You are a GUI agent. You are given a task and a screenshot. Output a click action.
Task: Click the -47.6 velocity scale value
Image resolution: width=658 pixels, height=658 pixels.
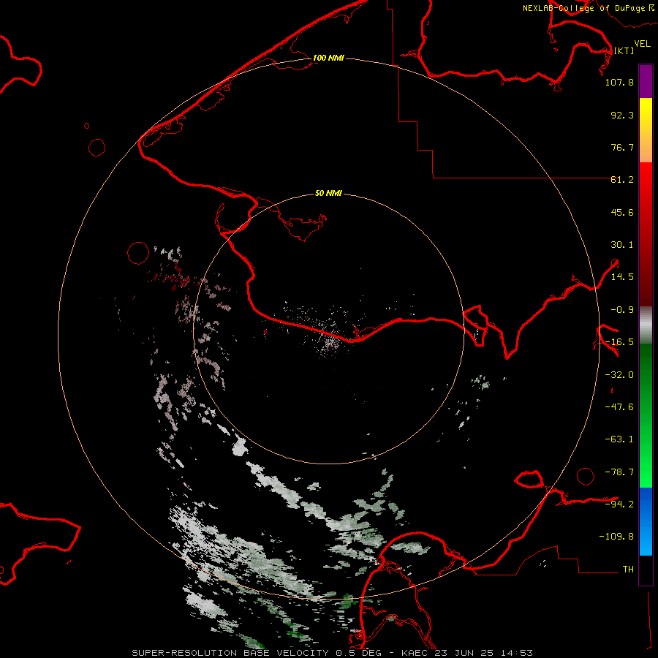619,407
